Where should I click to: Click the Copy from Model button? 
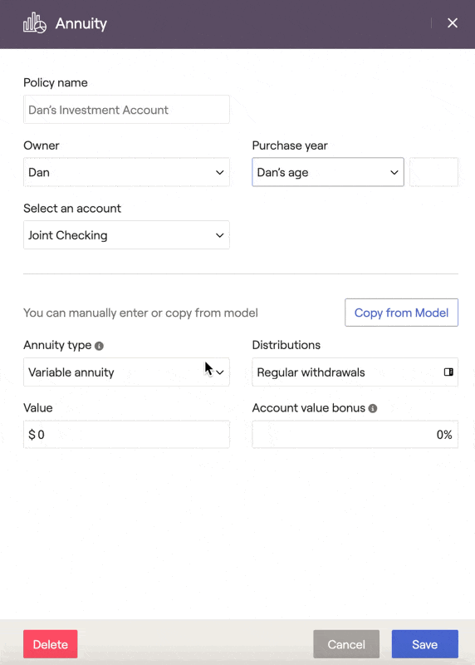tap(401, 313)
